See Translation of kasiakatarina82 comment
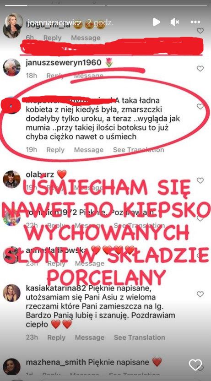Viewport: 211px width, 381px height. point(140,337)
